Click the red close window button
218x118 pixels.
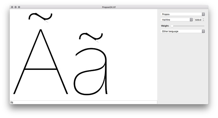point(12,7)
